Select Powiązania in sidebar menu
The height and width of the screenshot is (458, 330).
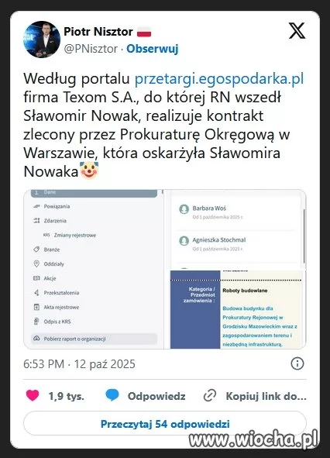pos(57,206)
